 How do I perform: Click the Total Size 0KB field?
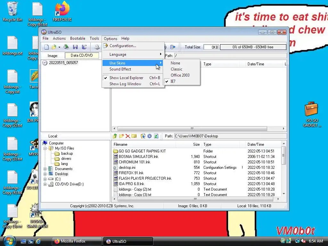[211, 47]
